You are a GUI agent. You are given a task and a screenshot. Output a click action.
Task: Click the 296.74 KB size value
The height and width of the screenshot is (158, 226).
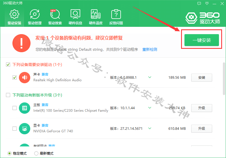pos(177,108)
